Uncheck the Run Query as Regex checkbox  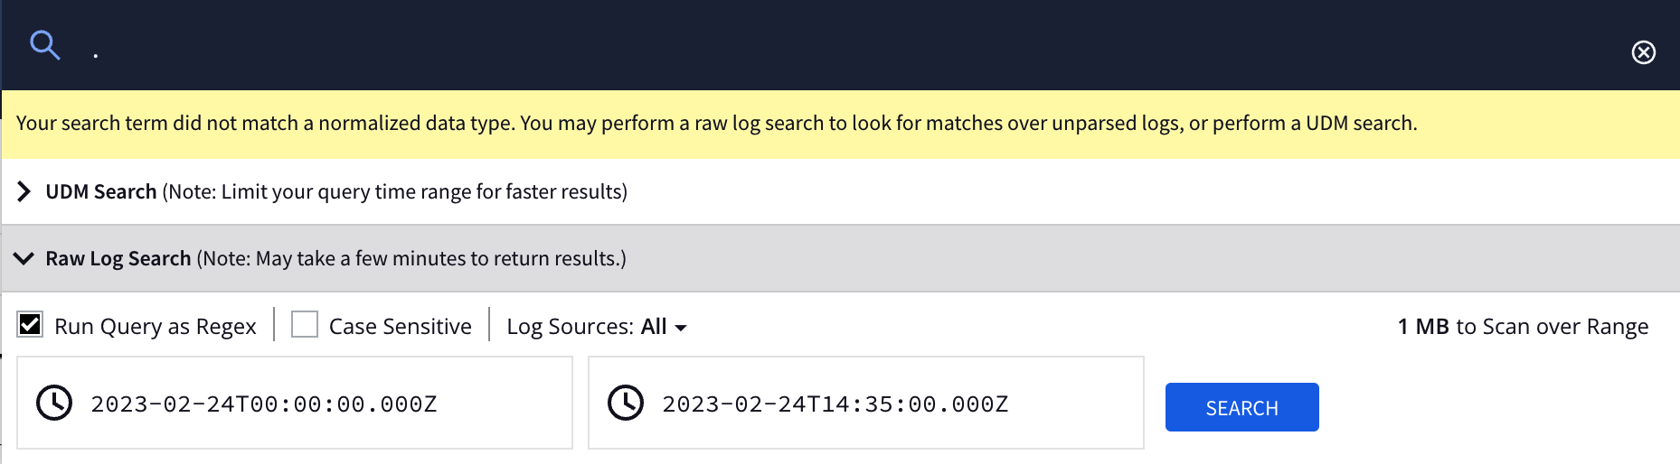click(x=30, y=324)
